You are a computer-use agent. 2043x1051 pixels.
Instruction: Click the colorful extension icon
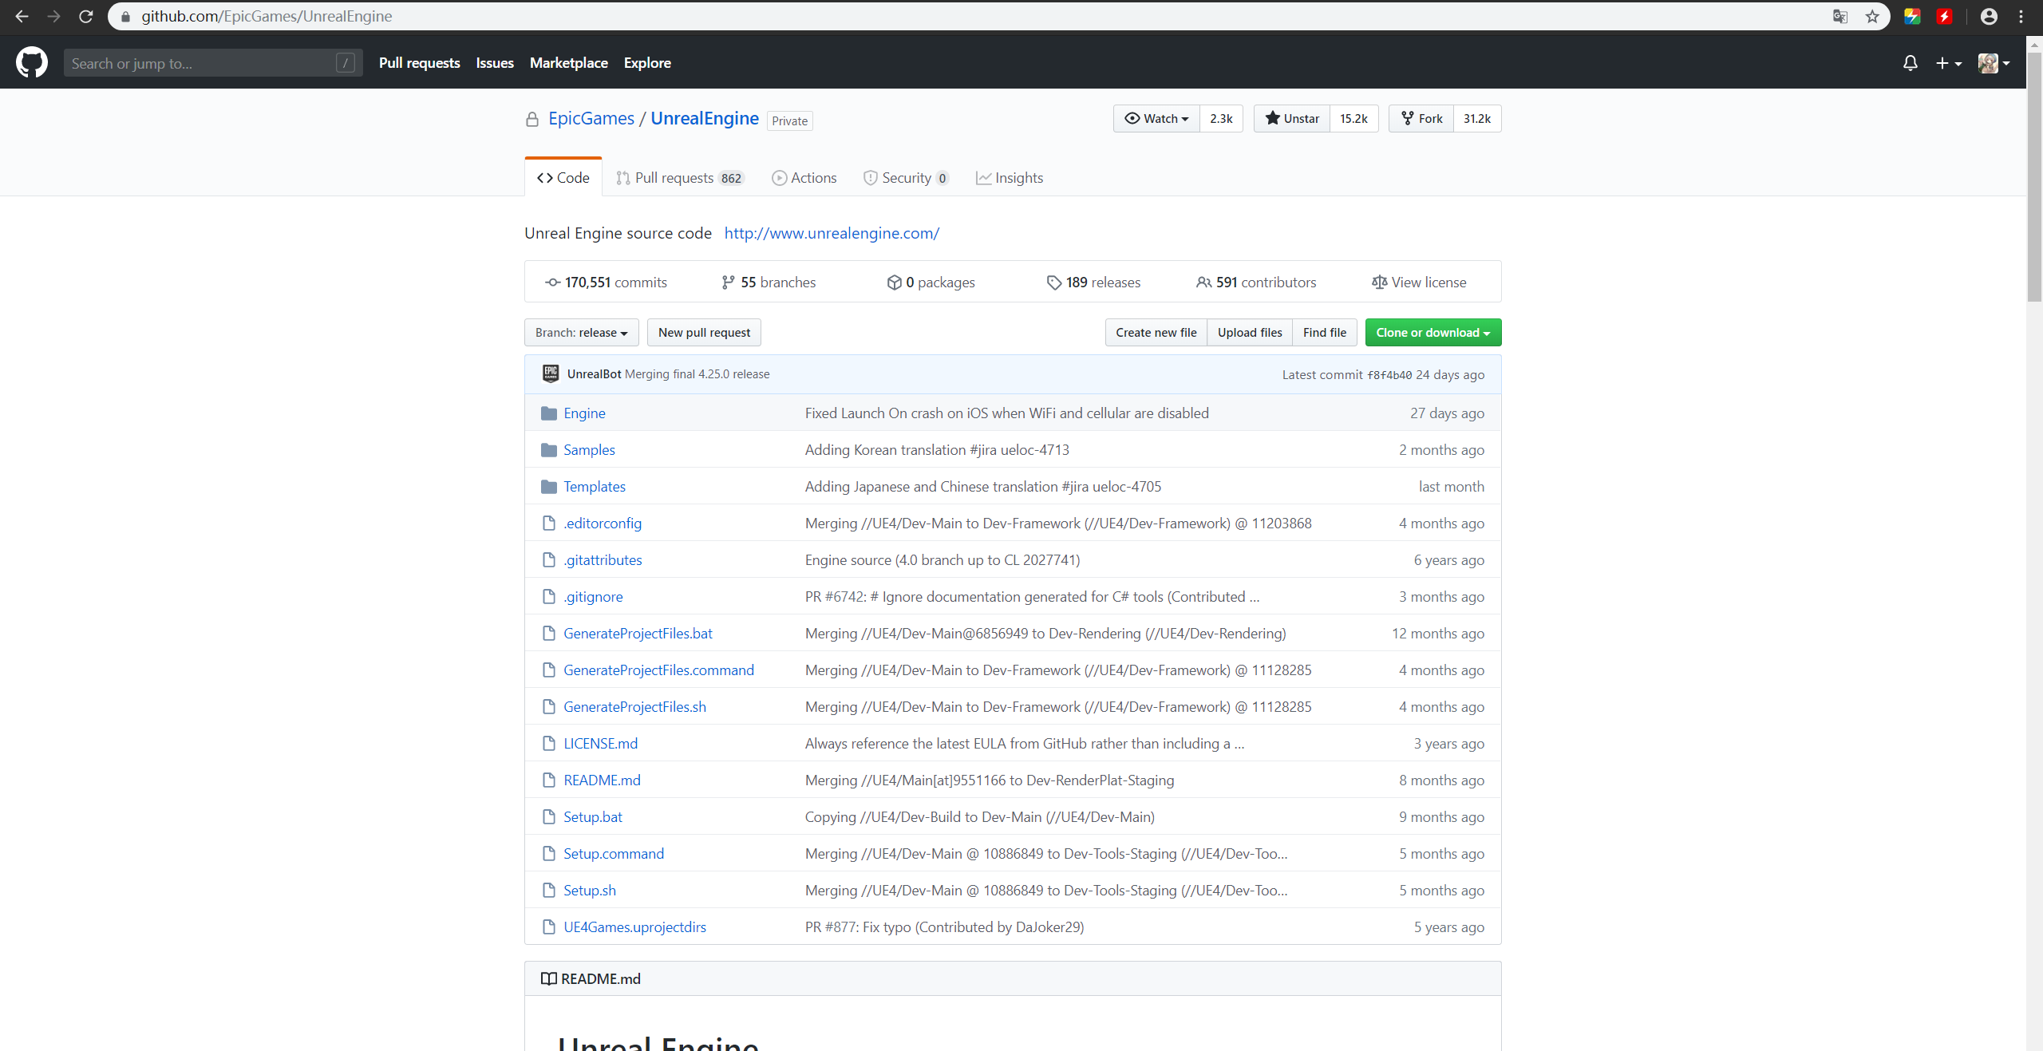click(1912, 16)
